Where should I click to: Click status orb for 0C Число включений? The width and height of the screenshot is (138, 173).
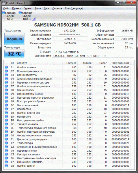pos(6,105)
